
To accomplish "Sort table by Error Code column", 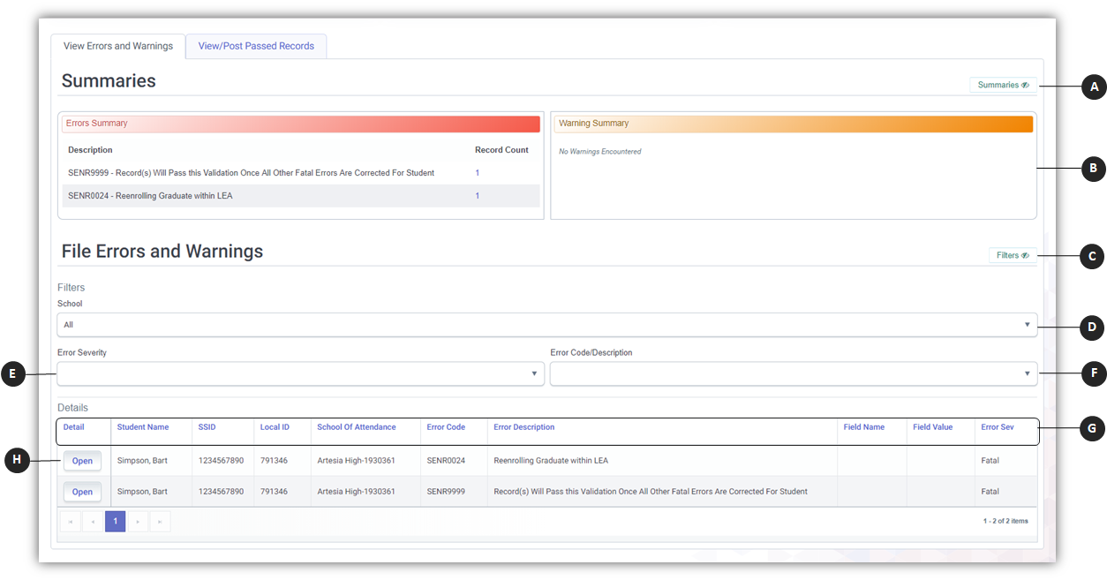I will click(x=446, y=427).
